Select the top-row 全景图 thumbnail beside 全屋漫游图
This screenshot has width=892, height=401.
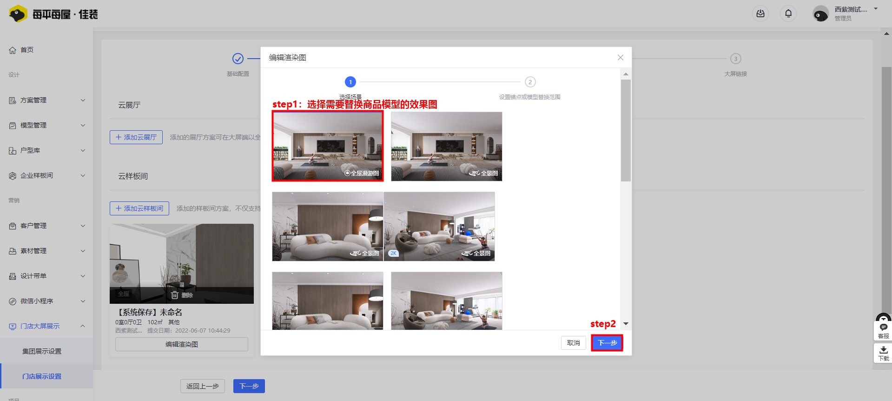(x=447, y=146)
